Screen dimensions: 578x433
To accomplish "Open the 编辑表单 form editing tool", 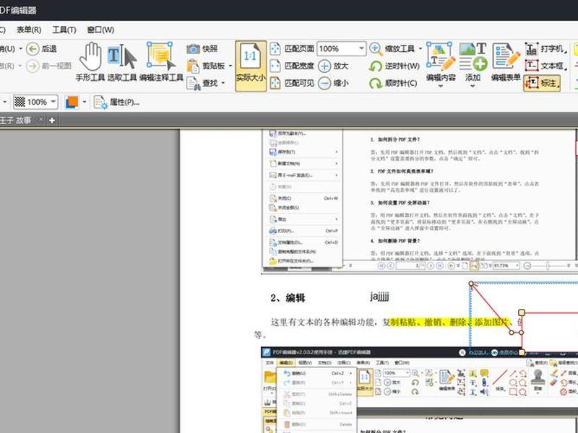I will (x=506, y=62).
